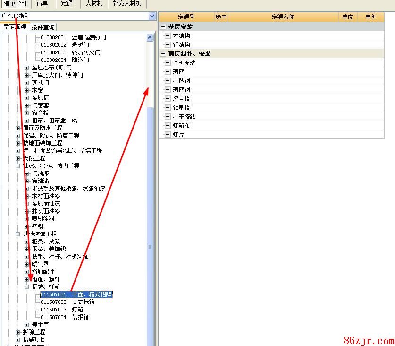This screenshot has width=395, height=346.
Task: Collapse the 招牌、灯箱 tree node
Action: pyautogui.click(x=27, y=287)
